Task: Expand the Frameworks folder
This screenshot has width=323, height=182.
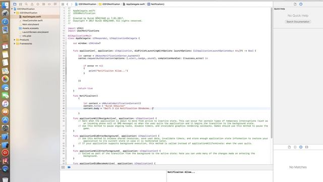Action: [15, 44]
